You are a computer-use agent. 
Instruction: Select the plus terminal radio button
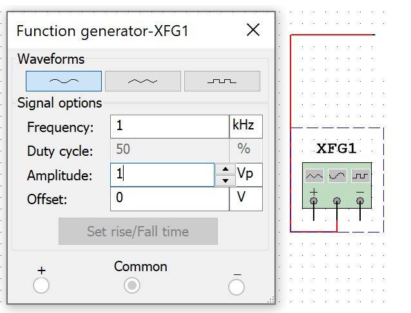tap(41, 285)
